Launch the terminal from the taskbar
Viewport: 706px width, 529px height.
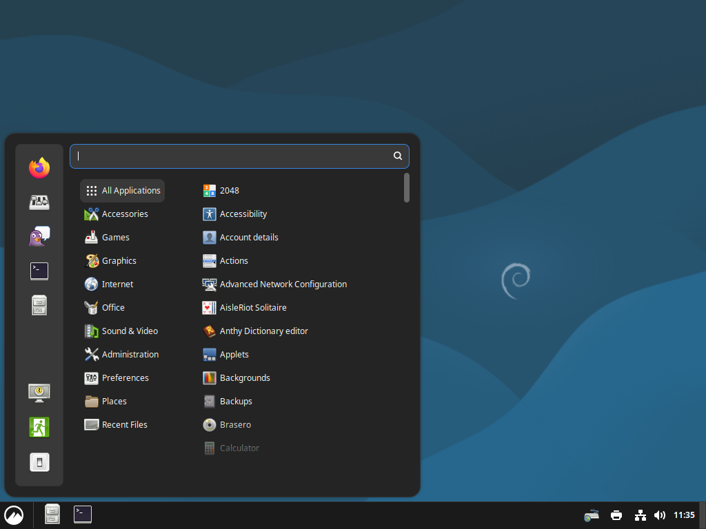82,514
